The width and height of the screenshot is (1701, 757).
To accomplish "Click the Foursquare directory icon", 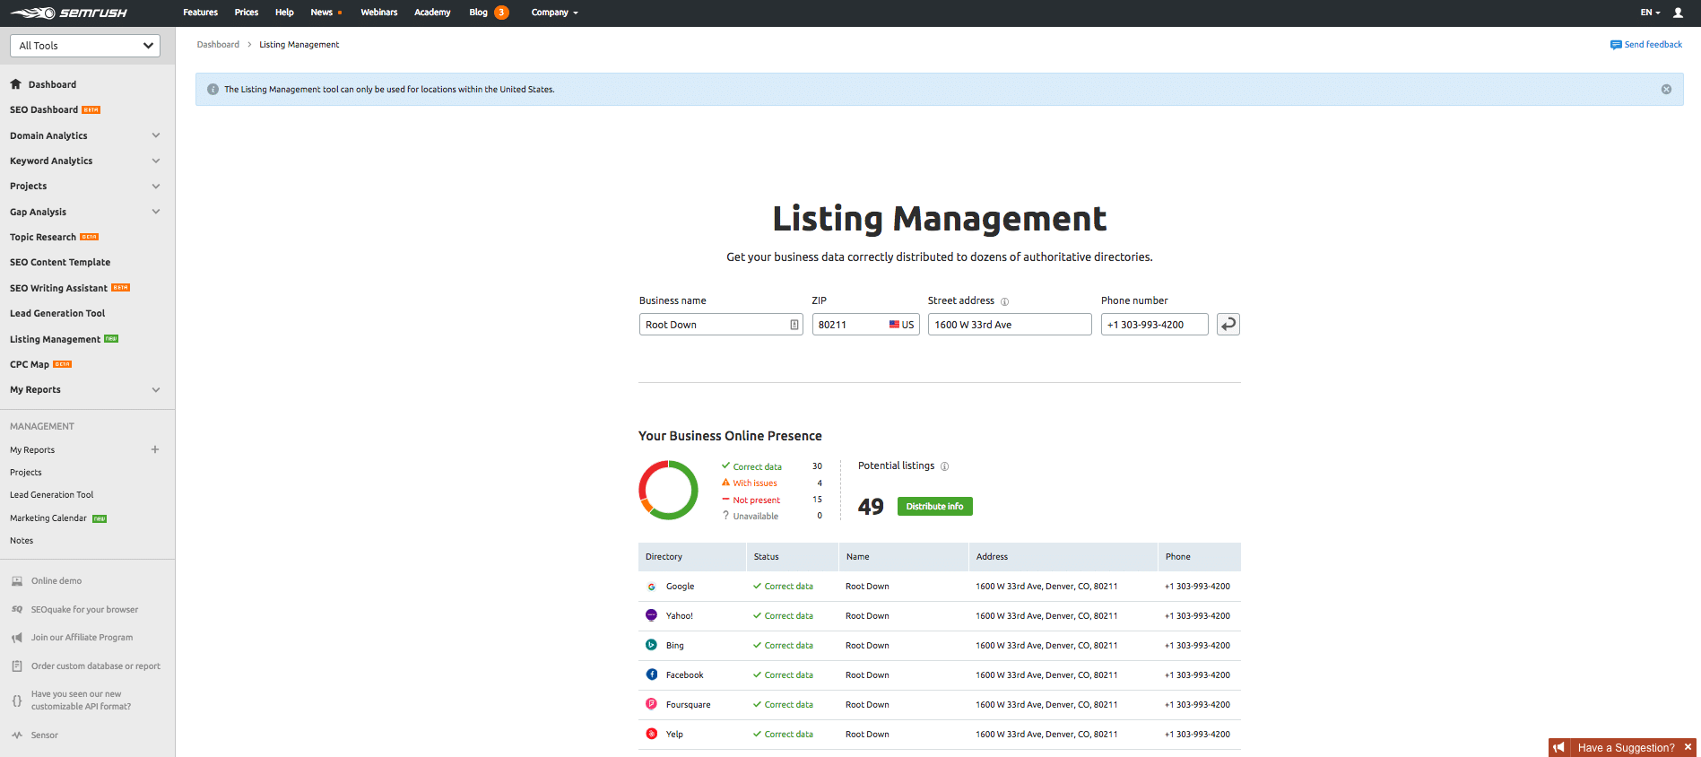I will pos(651,704).
